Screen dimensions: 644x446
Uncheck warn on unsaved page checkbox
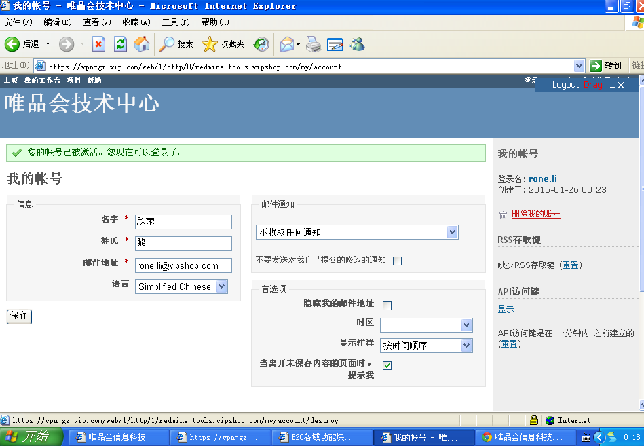tap(387, 365)
